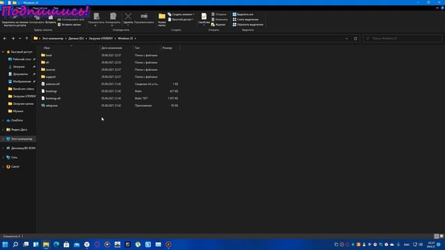
Task: Go forward using the forward arrow
Action: click(13, 38)
